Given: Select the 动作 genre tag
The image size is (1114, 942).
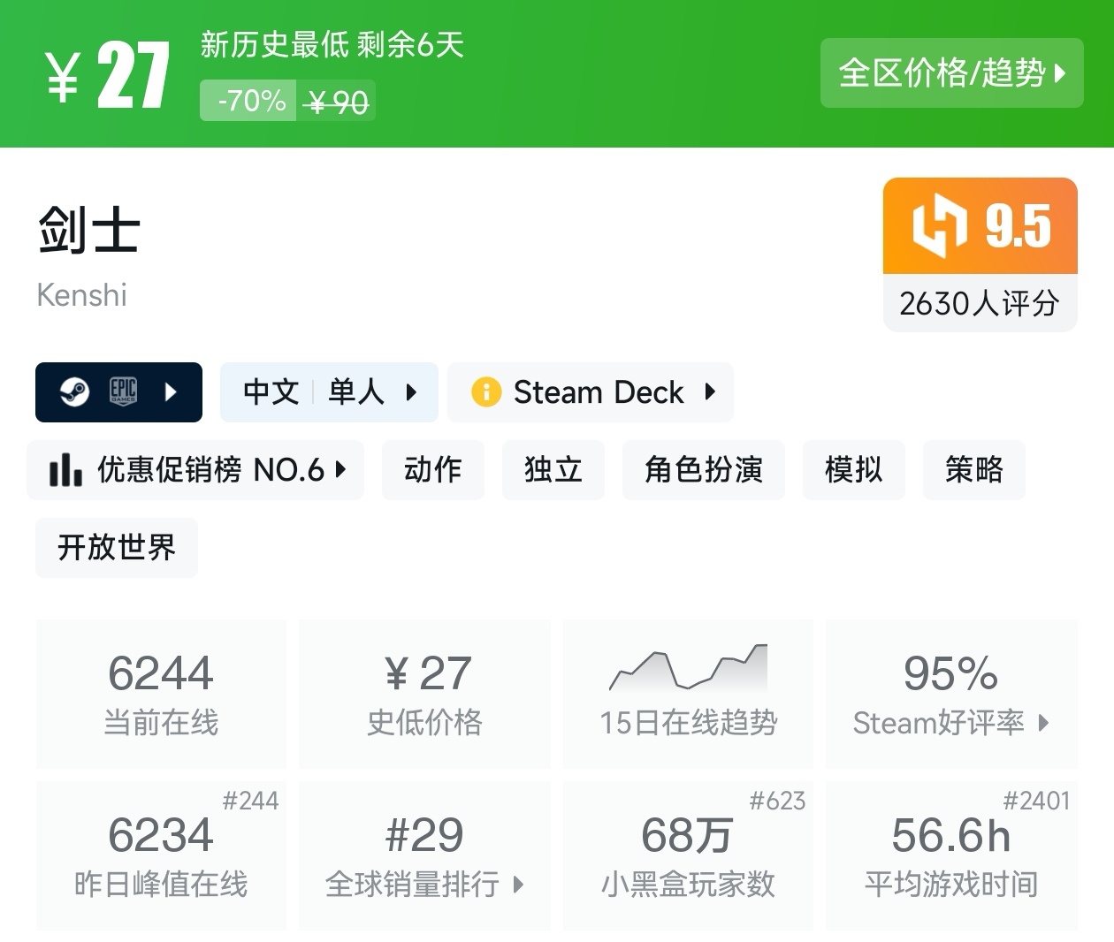Looking at the screenshot, I should click(x=432, y=470).
